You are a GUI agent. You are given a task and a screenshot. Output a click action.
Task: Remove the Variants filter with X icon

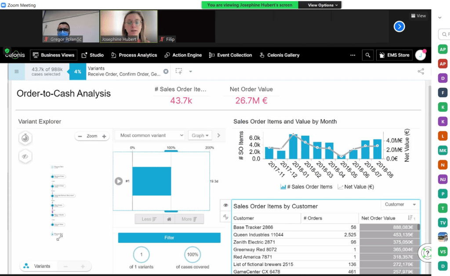(166, 71)
